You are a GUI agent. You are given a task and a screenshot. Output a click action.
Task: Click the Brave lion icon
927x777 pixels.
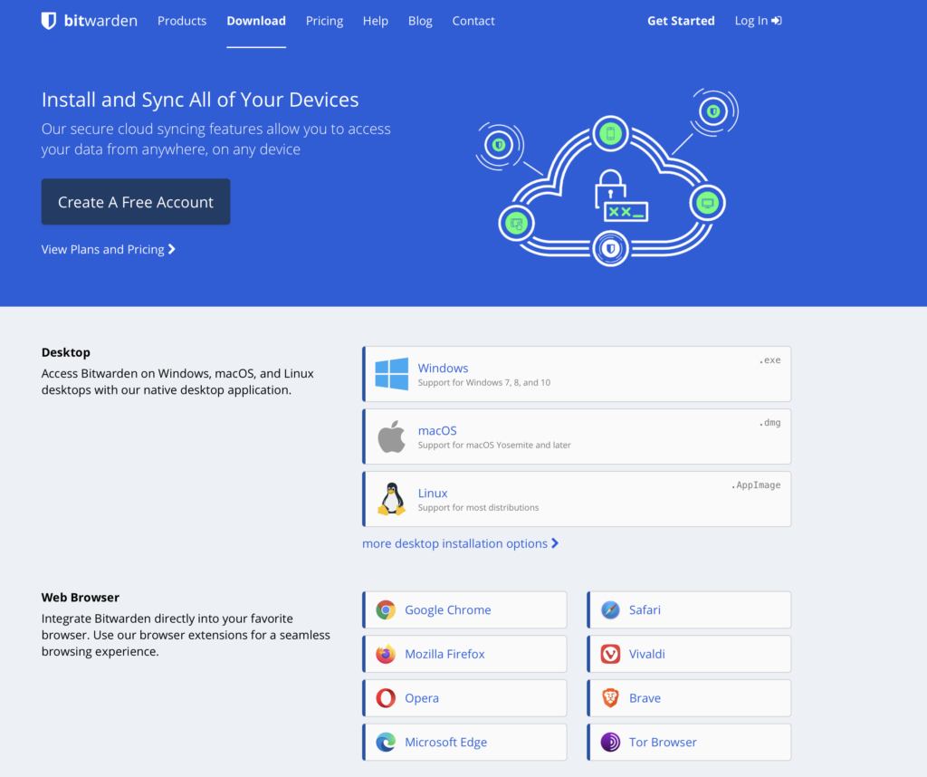pos(610,698)
